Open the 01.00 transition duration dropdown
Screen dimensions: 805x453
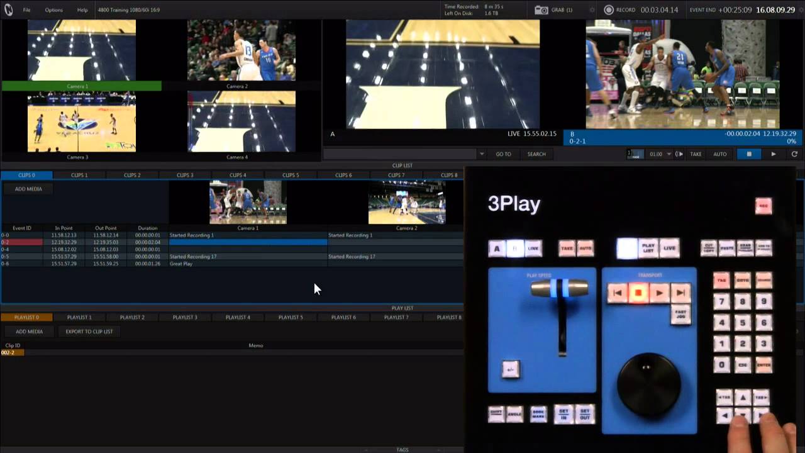(669, 154)
